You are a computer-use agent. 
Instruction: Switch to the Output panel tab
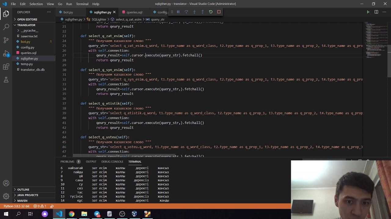(x=91, y=162)
